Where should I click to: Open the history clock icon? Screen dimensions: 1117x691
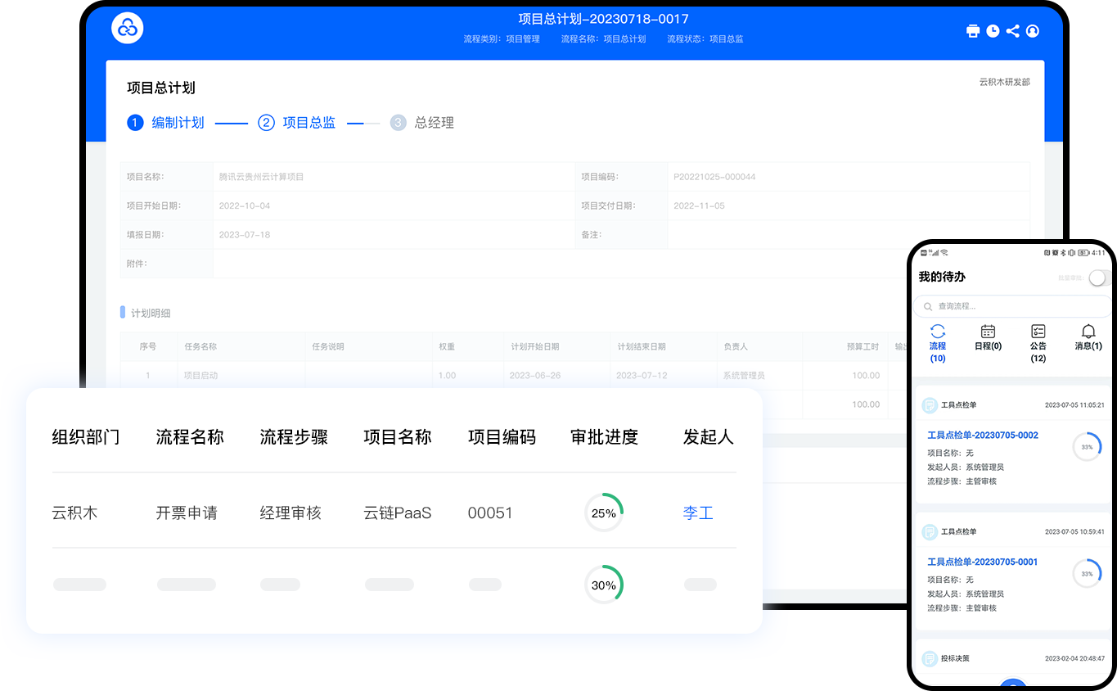tap(993, 31)
